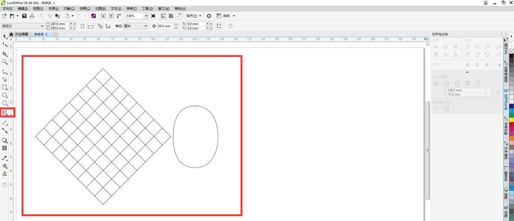This screenshot has width=514, height=221.
Task: Open the Options gear icon
Action: point(209,16)
